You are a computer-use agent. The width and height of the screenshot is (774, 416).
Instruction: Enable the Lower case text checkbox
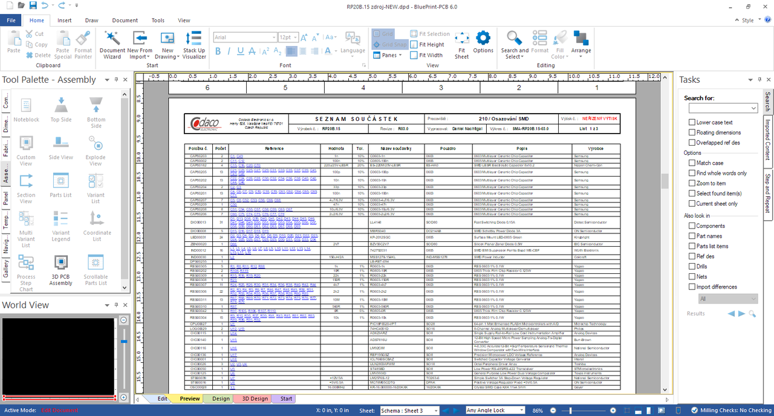tap(692, 122)
